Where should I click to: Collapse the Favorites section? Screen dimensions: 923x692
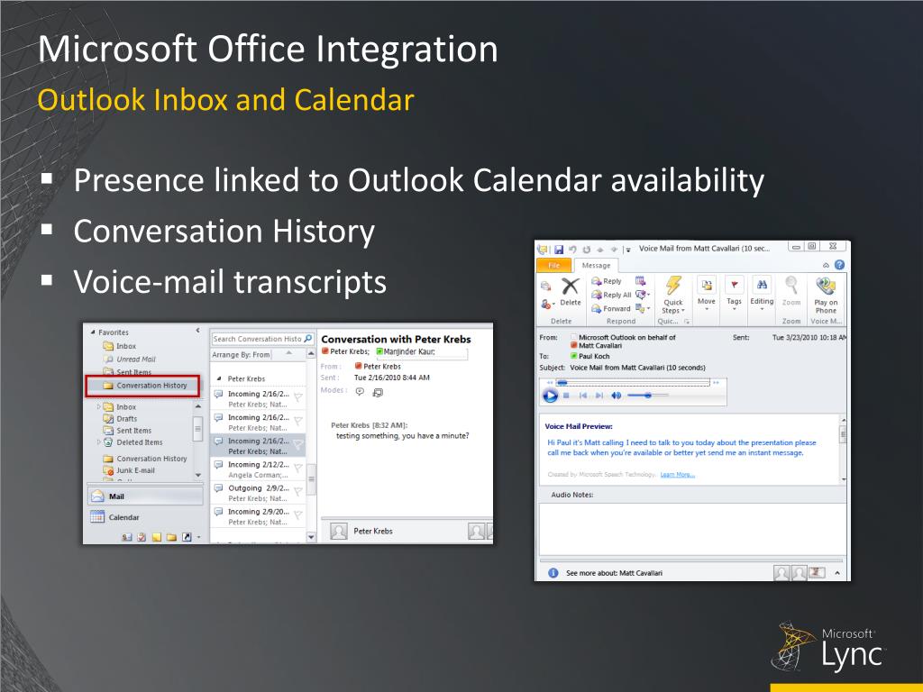pyautogui.click(x=93, y=332)
